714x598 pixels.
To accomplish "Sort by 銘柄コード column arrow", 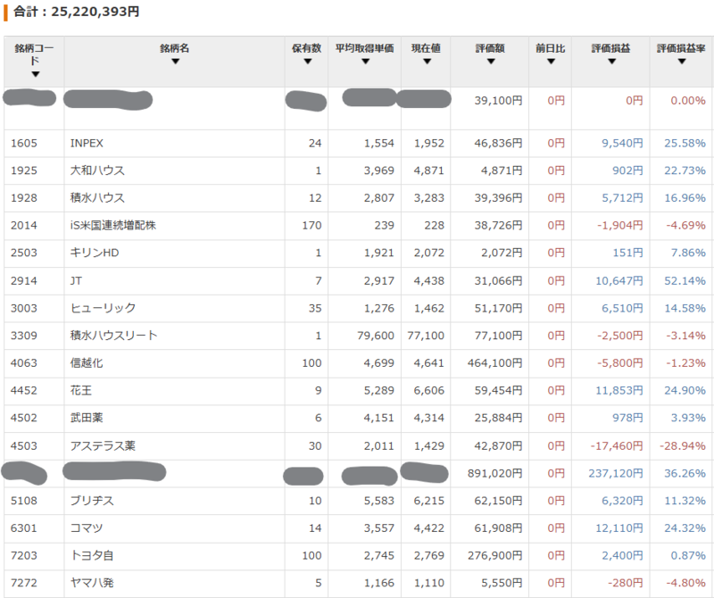I will point(35,74).
